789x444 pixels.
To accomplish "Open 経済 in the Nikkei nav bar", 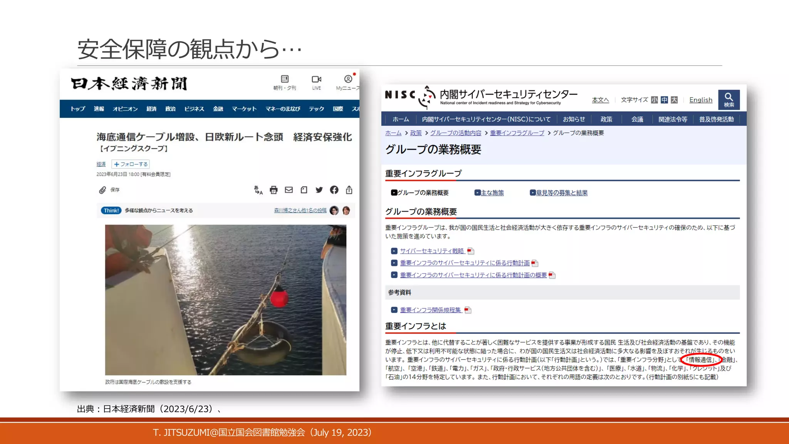I will coord(151,109).
